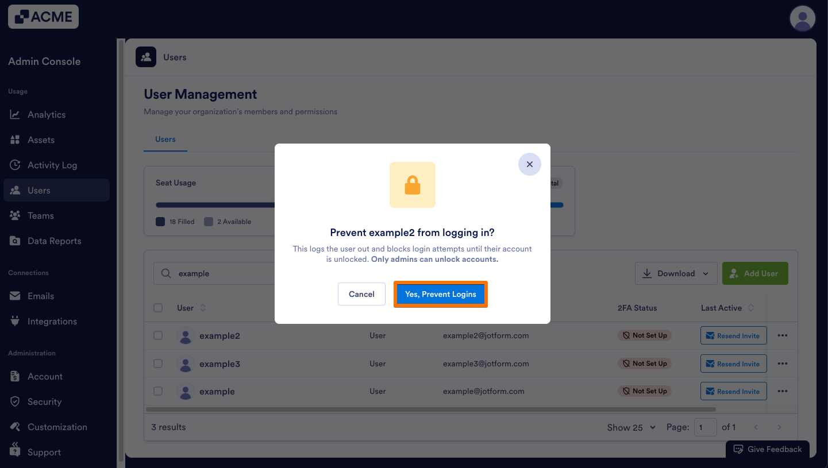Viewport: 828px width, 468px height.
Task: Select the example3 row checkbox
Action: click(158, 363)
